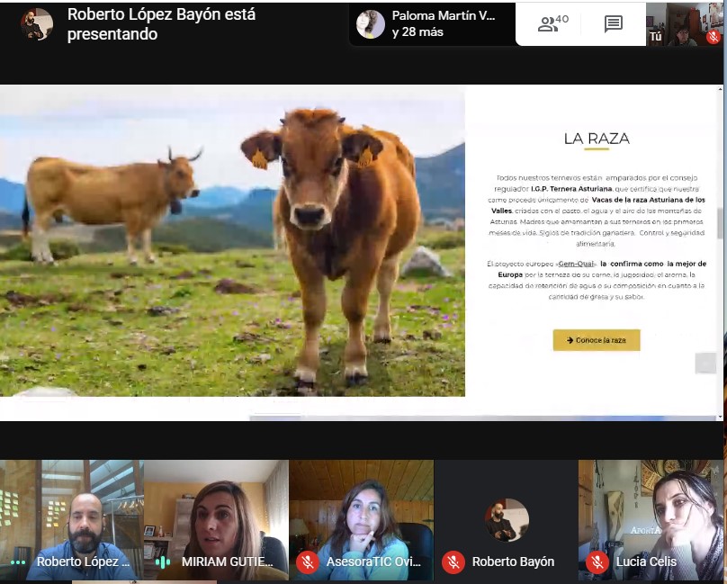Click Paloma Martín avatar at top
The image size is (727, 584).
[x=371, y=24]
